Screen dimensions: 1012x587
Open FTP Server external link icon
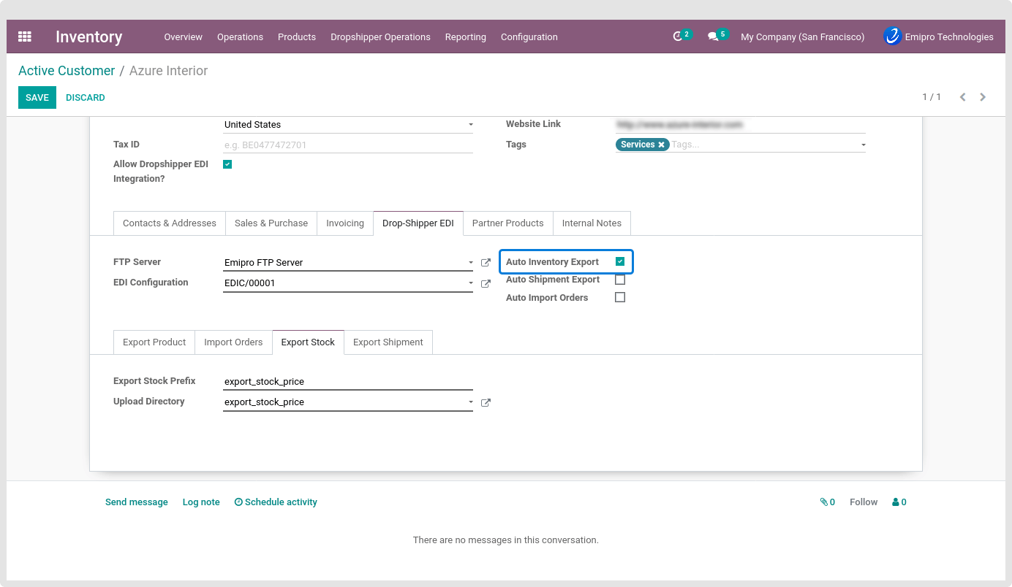pyautogui.click(x=486, y=263)
